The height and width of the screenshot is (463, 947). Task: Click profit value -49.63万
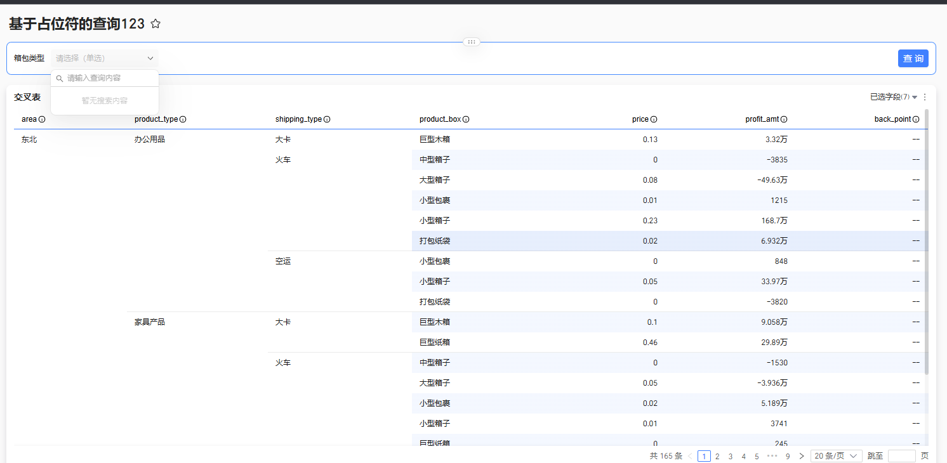(x=772, y=180)
